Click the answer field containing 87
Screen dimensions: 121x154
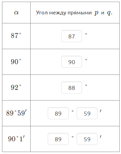72,36
